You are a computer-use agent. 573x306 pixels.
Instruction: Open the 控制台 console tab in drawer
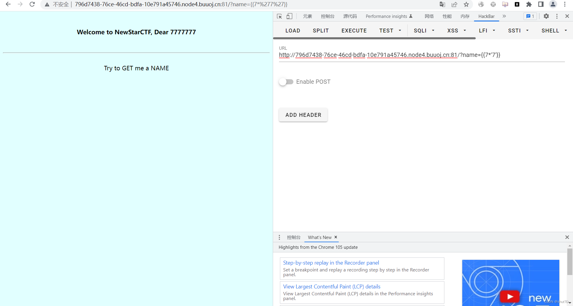294,237
